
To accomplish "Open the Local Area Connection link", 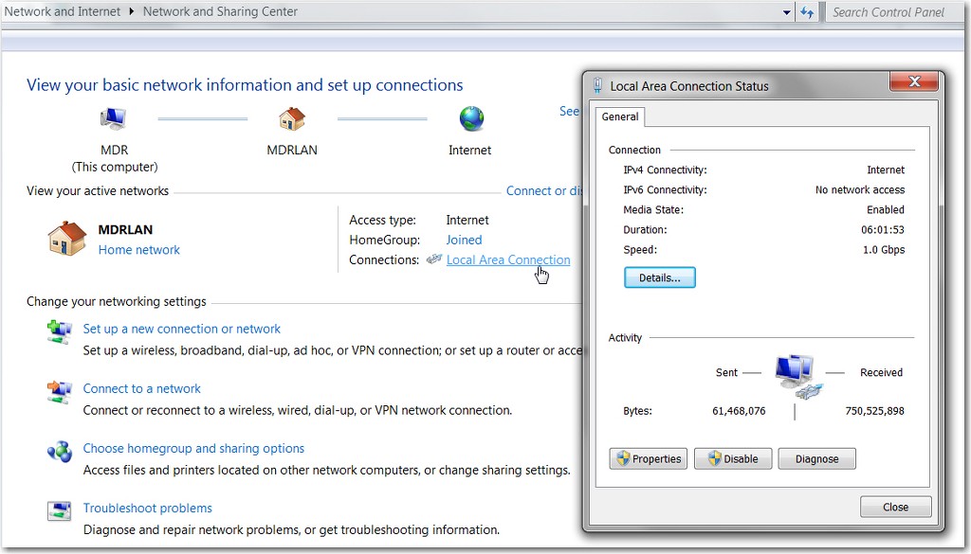I will pos(508,259).
